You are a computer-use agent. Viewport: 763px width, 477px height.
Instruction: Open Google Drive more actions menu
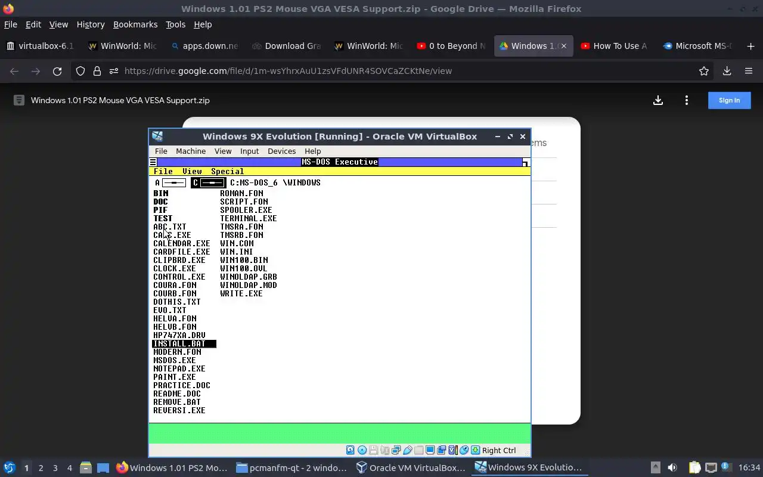coord(687,100)
